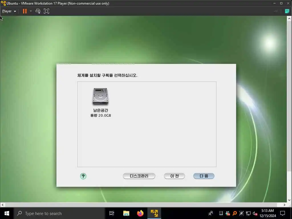Open the Player dropdown menu
Viewport: 292px width, 219px height.
tap(9, 11)
